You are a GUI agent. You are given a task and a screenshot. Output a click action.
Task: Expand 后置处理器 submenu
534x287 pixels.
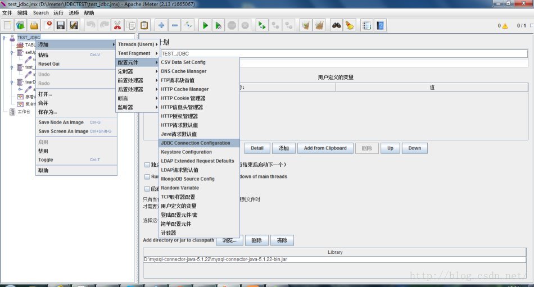138,89
